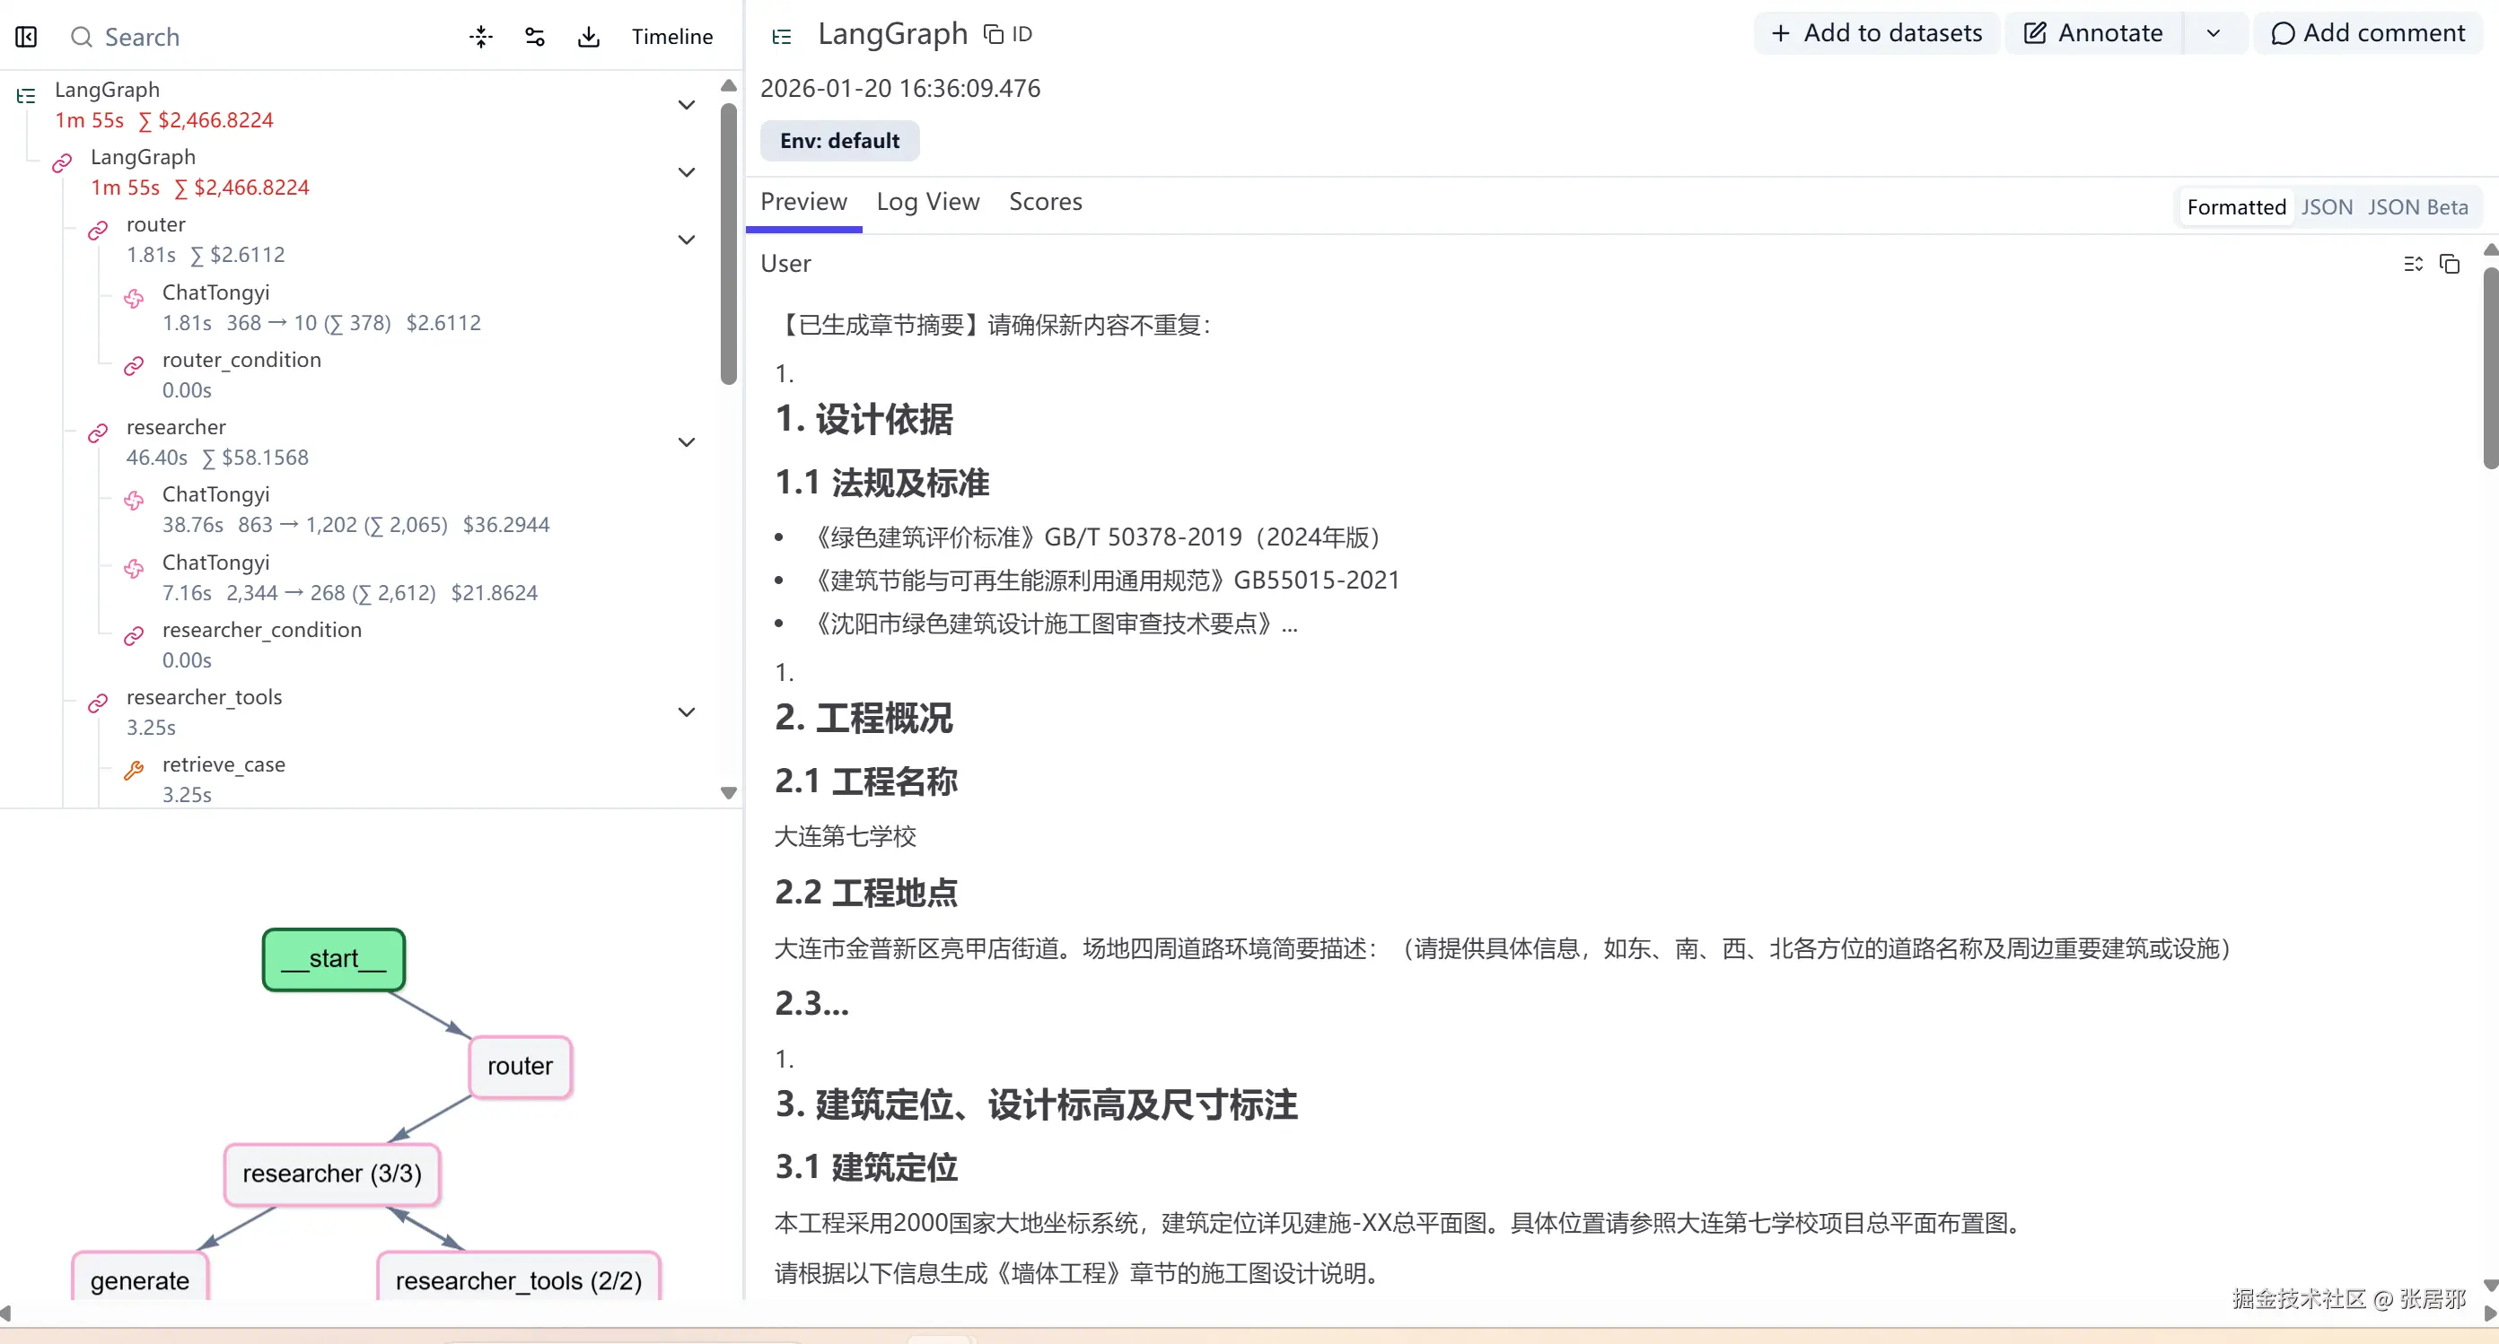Click the Add comment button

point(2367,34)
